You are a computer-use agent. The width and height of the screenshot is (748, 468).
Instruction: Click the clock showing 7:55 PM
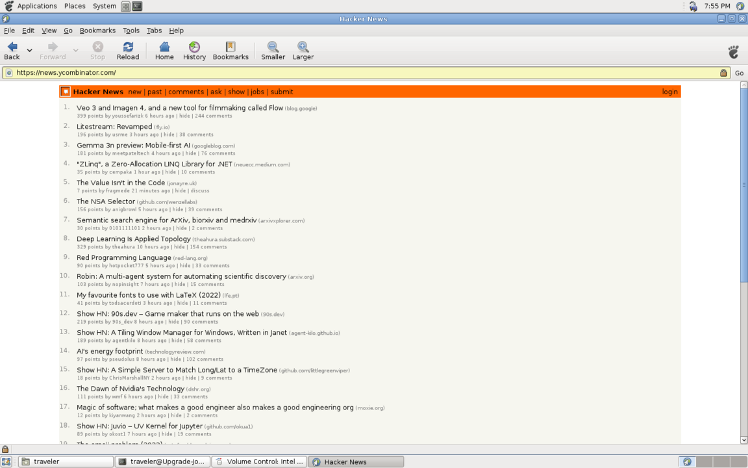coord(717,6)
